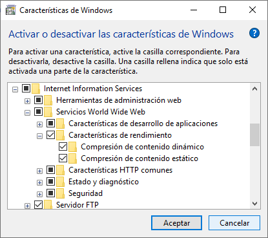Select the Seguridad label
This screenshot has width=268, height=238.
[x=85, y=193]
